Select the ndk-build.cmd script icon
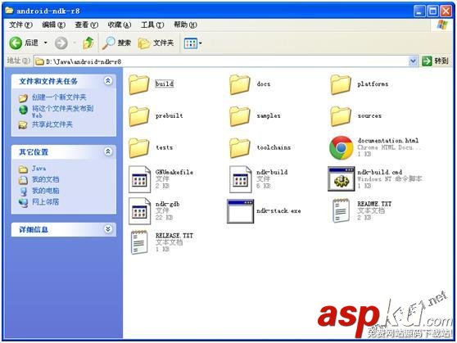Screen dimensions: 457x343 point(342,178)
